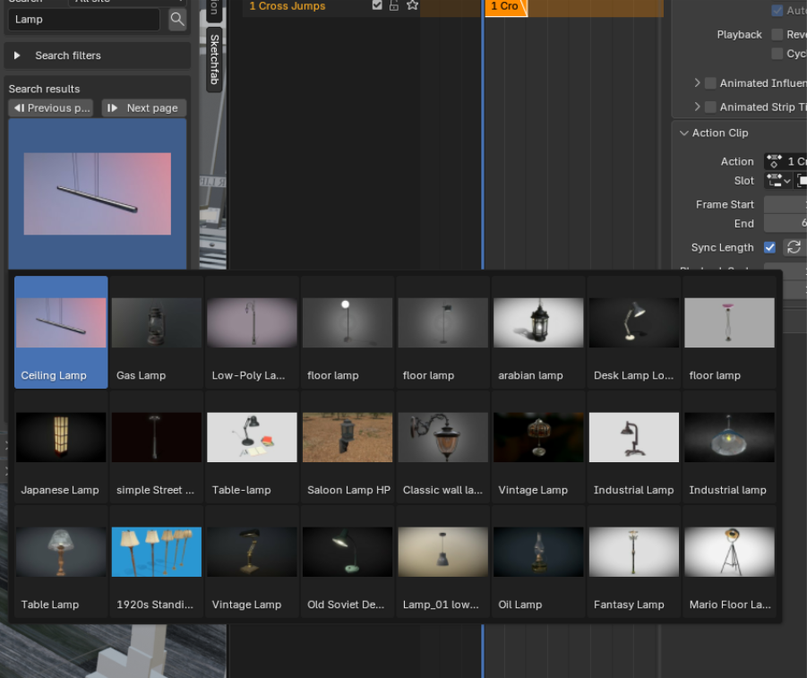The width and height of the screenshot is (807, 678).
Task: Click the refresh icon beside Sync Length
Action: tap(794, 247)
